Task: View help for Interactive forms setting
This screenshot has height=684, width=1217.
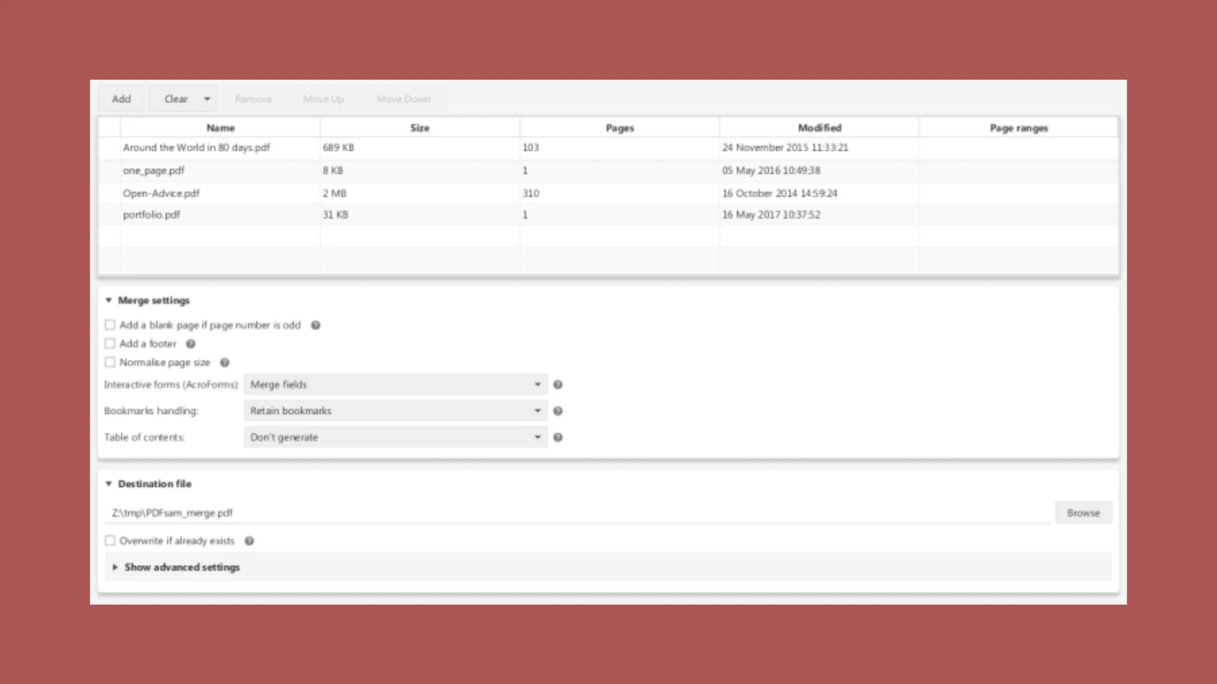Action: (558, 385)
